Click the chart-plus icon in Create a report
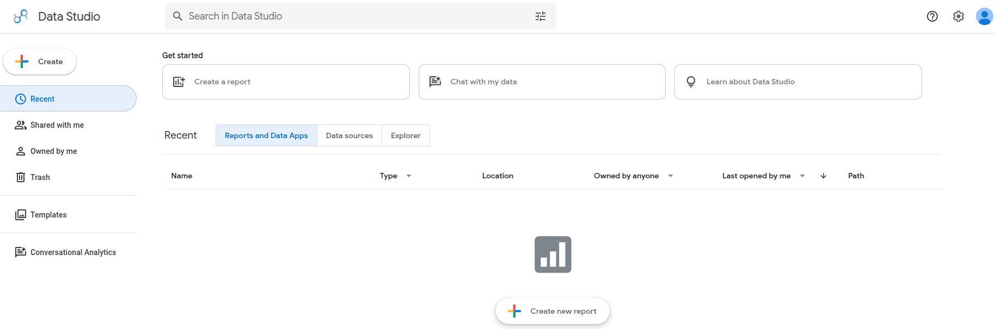The image size is (995, 329). point(179,82)
